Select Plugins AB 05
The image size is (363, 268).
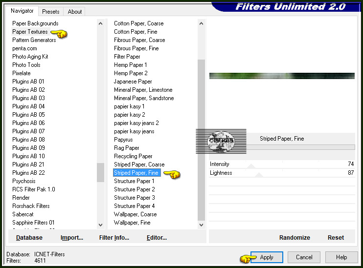(28, 115)
